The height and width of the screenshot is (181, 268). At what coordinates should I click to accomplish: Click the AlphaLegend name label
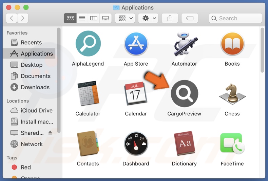pos(88,64)
